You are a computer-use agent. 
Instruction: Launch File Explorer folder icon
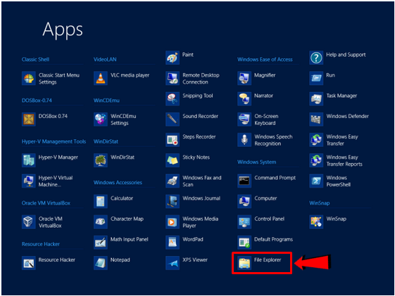pos(244,263)
